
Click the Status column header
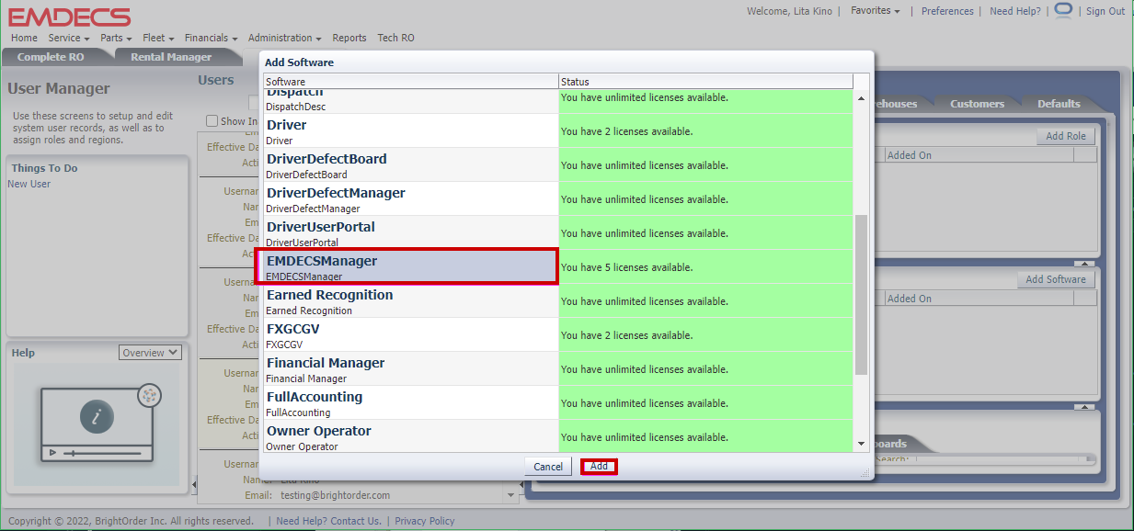tap(706, 82)
